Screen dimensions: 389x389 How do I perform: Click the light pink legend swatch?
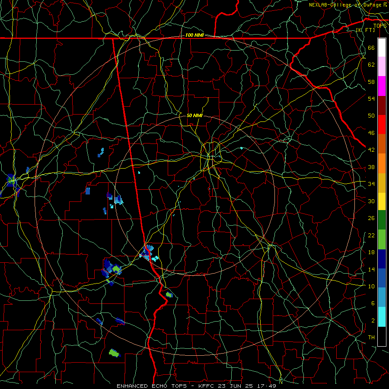(382, 67)
